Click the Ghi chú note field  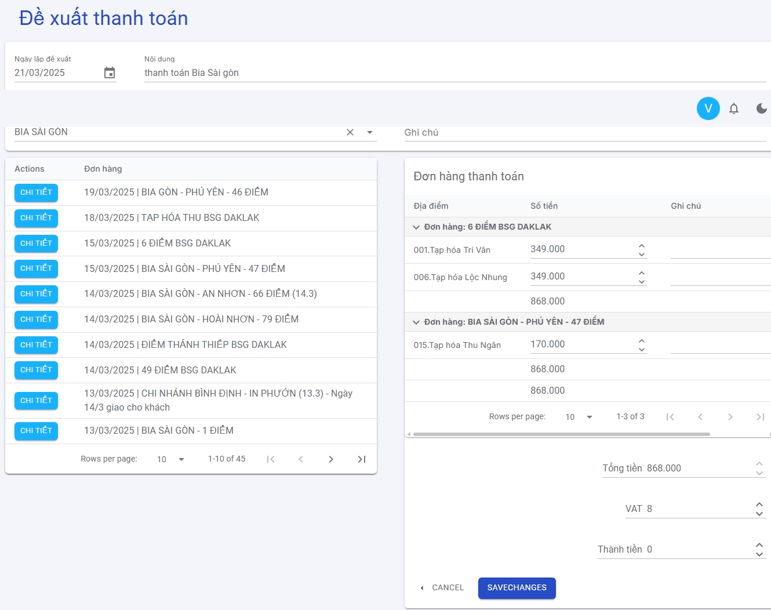pos(585,133)
